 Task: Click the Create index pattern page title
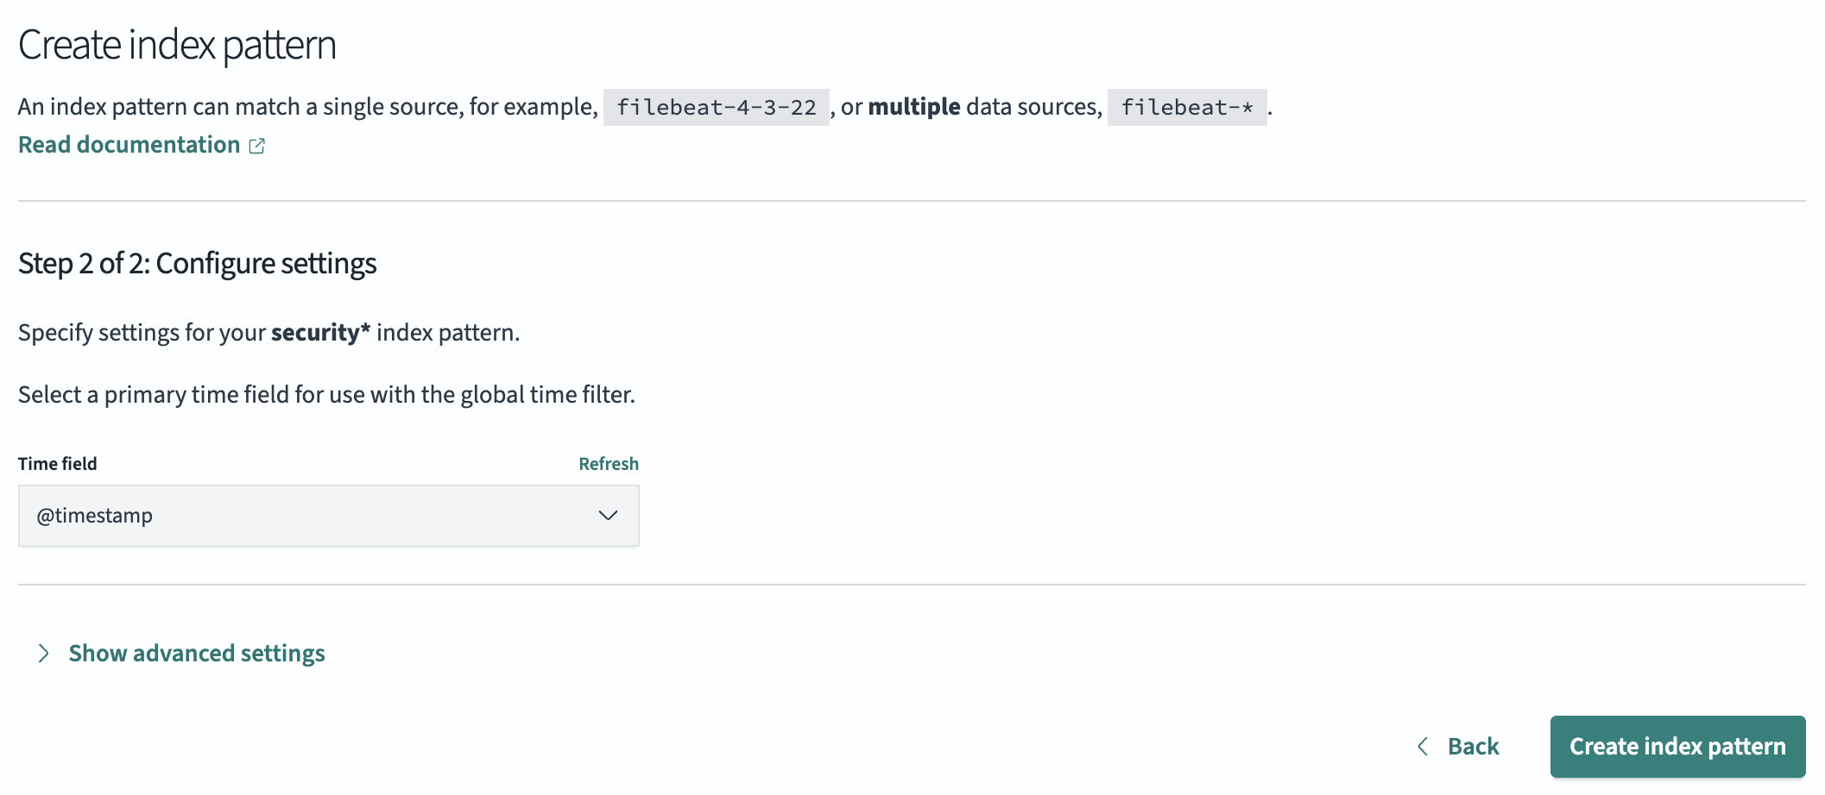[x=178, y=45]
